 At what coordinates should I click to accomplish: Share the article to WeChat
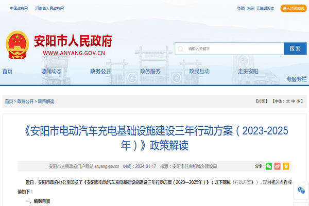pos(269,166)
